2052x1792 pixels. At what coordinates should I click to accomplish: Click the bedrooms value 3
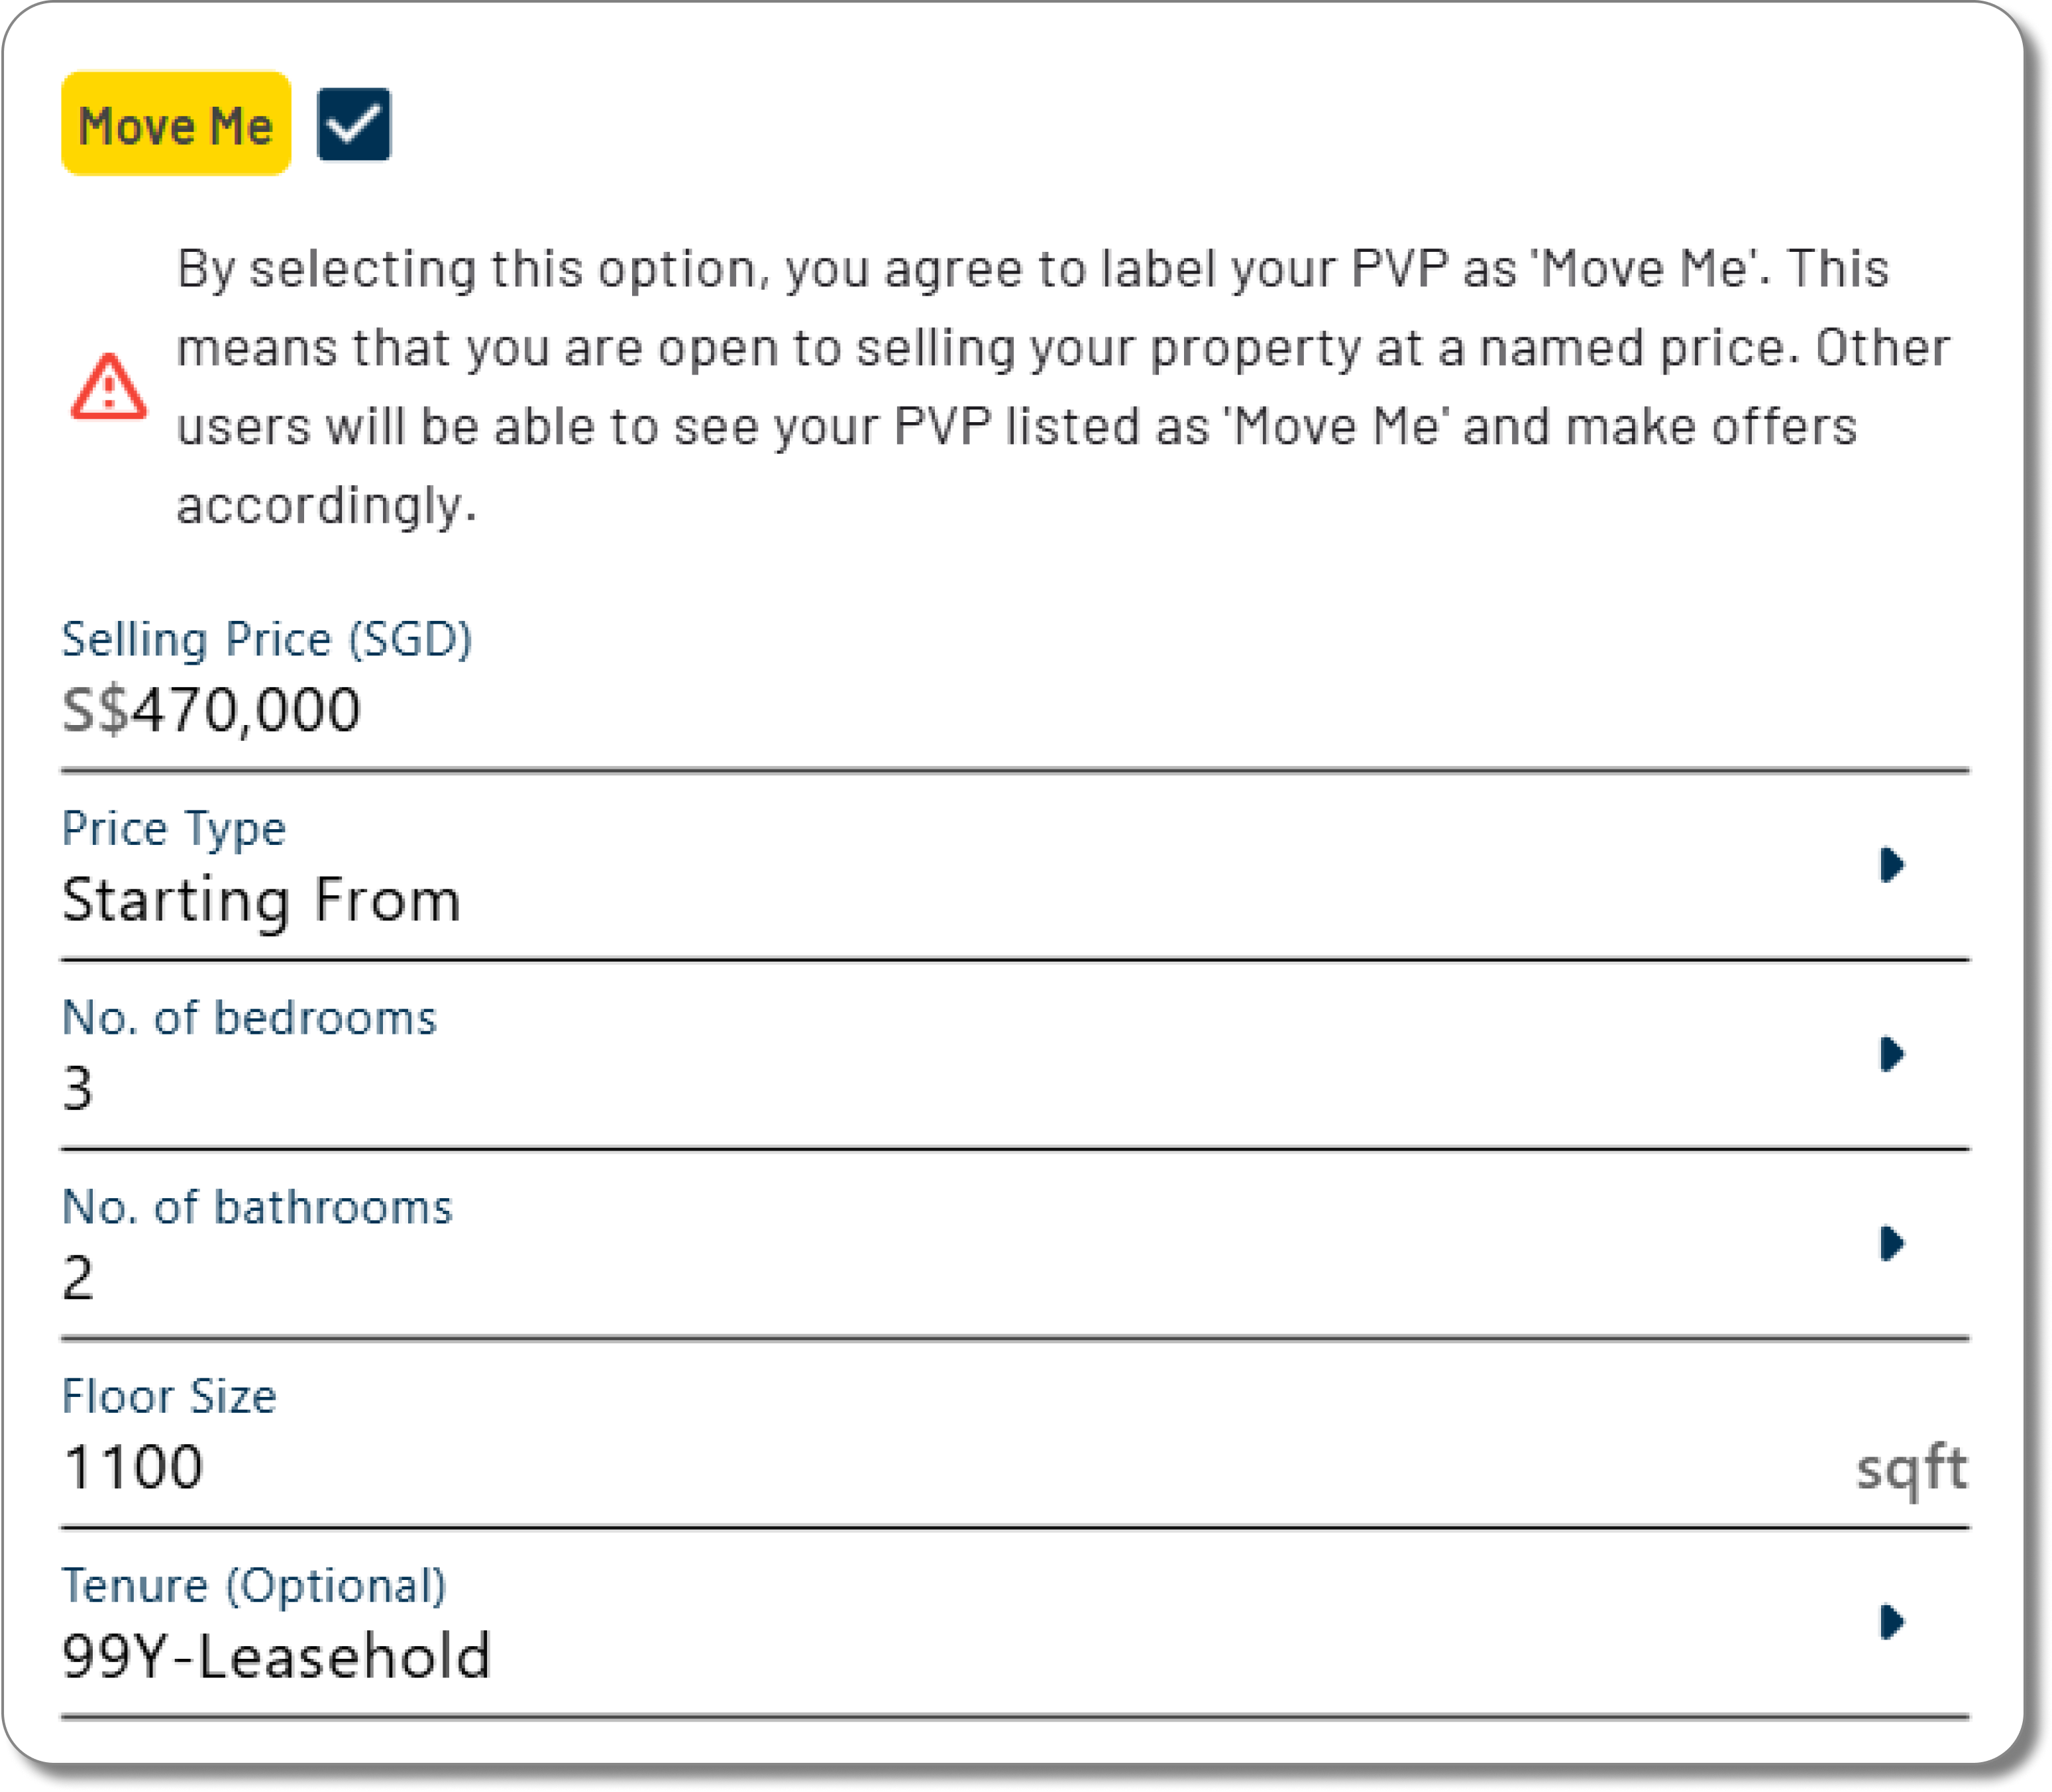78,1088
